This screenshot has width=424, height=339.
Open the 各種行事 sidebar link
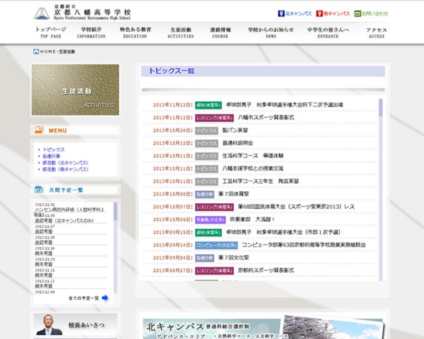click(x=52, y=157)
